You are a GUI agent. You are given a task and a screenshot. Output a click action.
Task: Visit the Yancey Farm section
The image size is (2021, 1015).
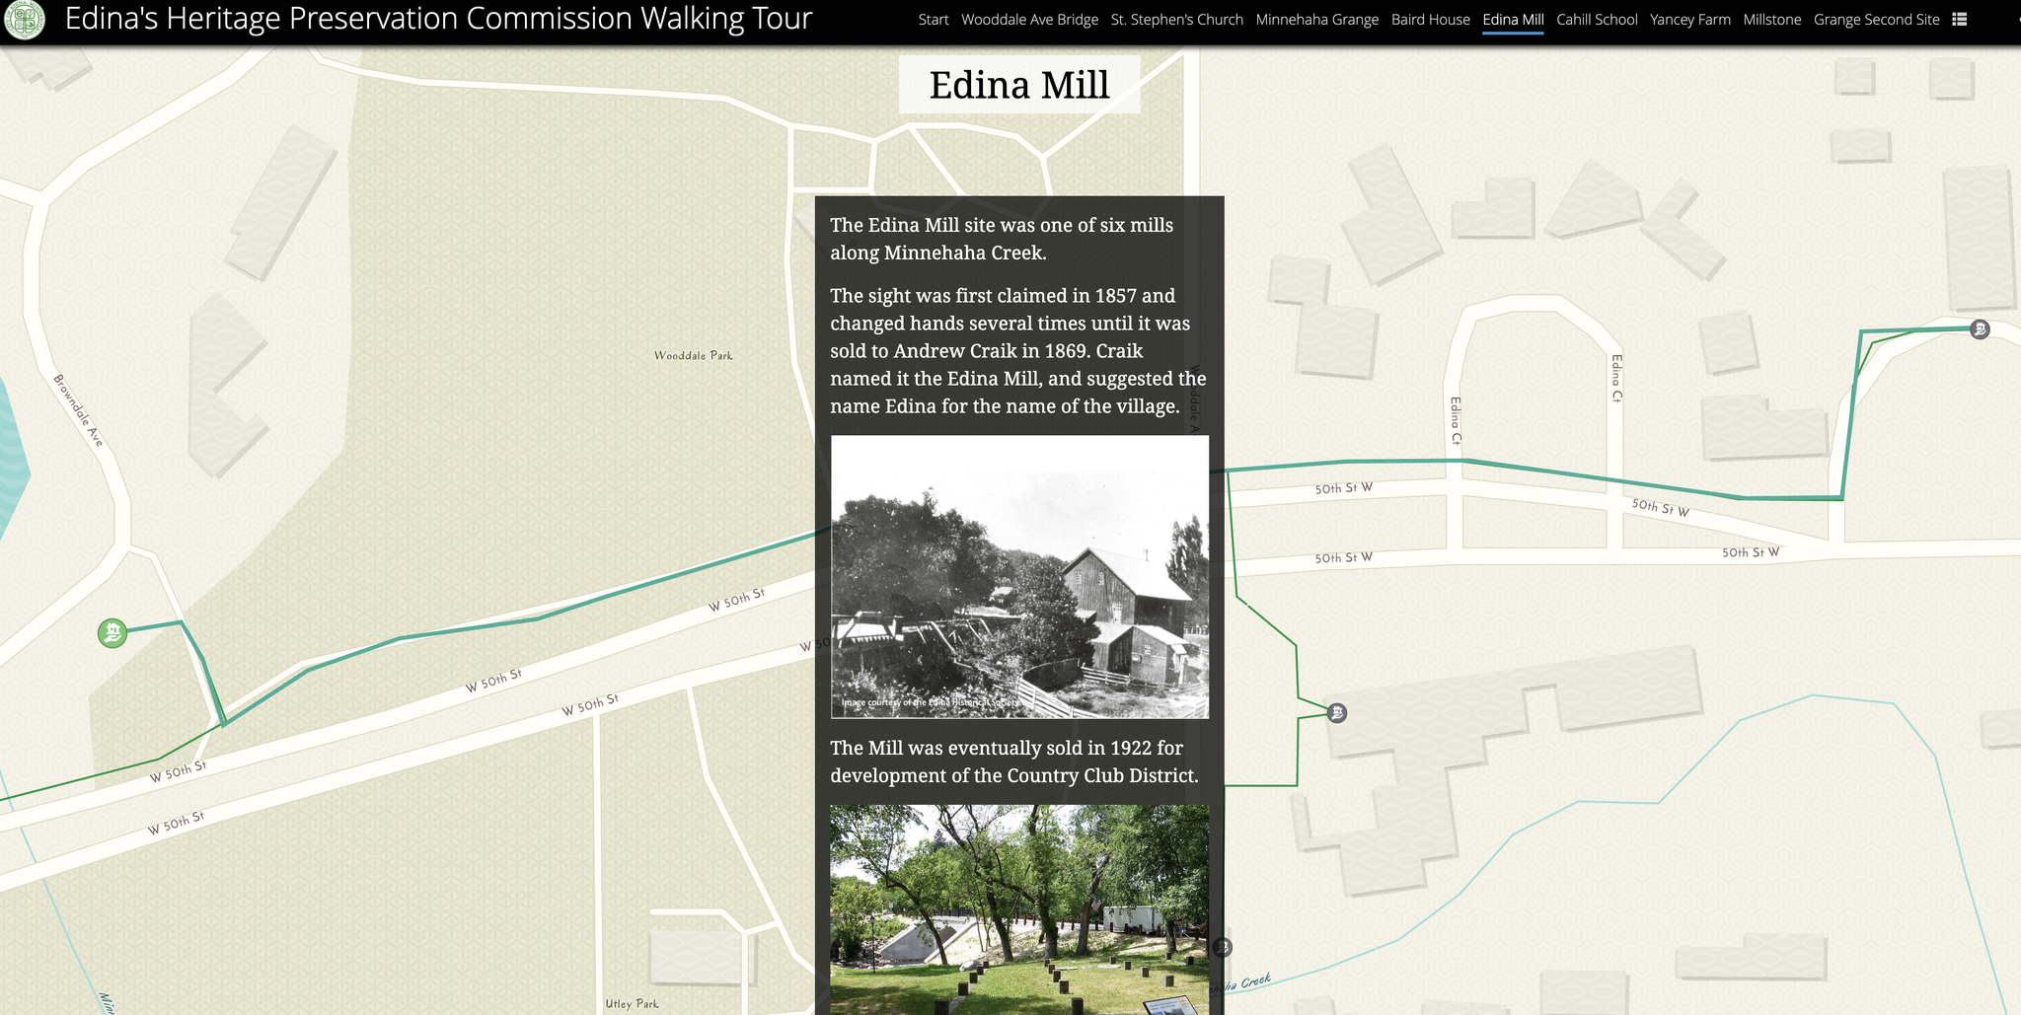(x=1689, y=19)
